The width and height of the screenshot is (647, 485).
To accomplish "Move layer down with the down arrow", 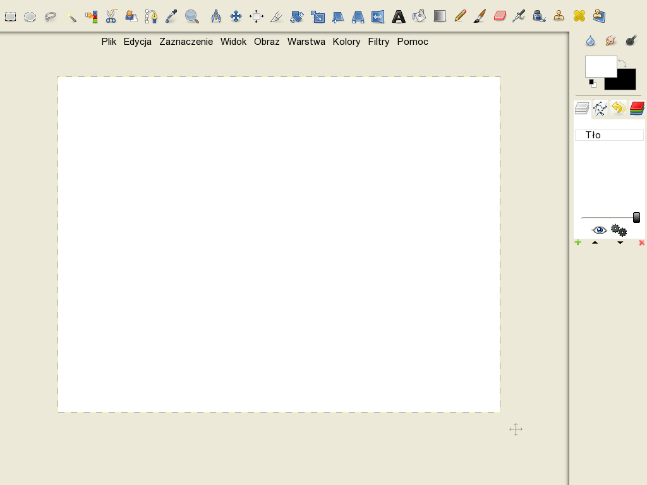I will [x=620, y=242].
